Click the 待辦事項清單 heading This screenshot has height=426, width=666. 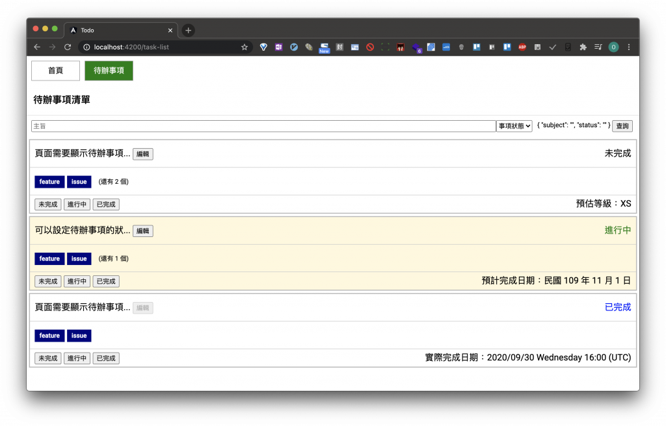pyautogui.click(x=62, y=100)
